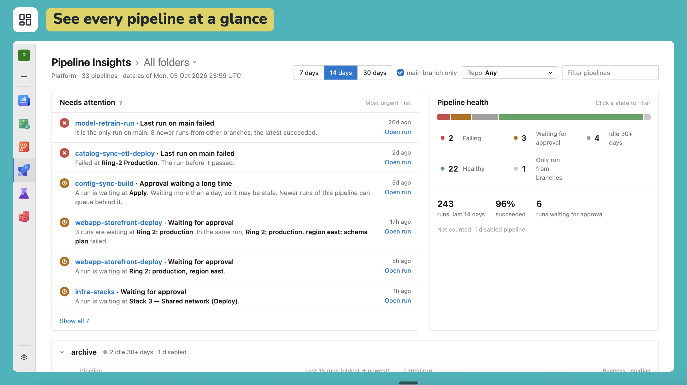Open the catalog-sync-etl-deploy pipeline link

[115, 153]
